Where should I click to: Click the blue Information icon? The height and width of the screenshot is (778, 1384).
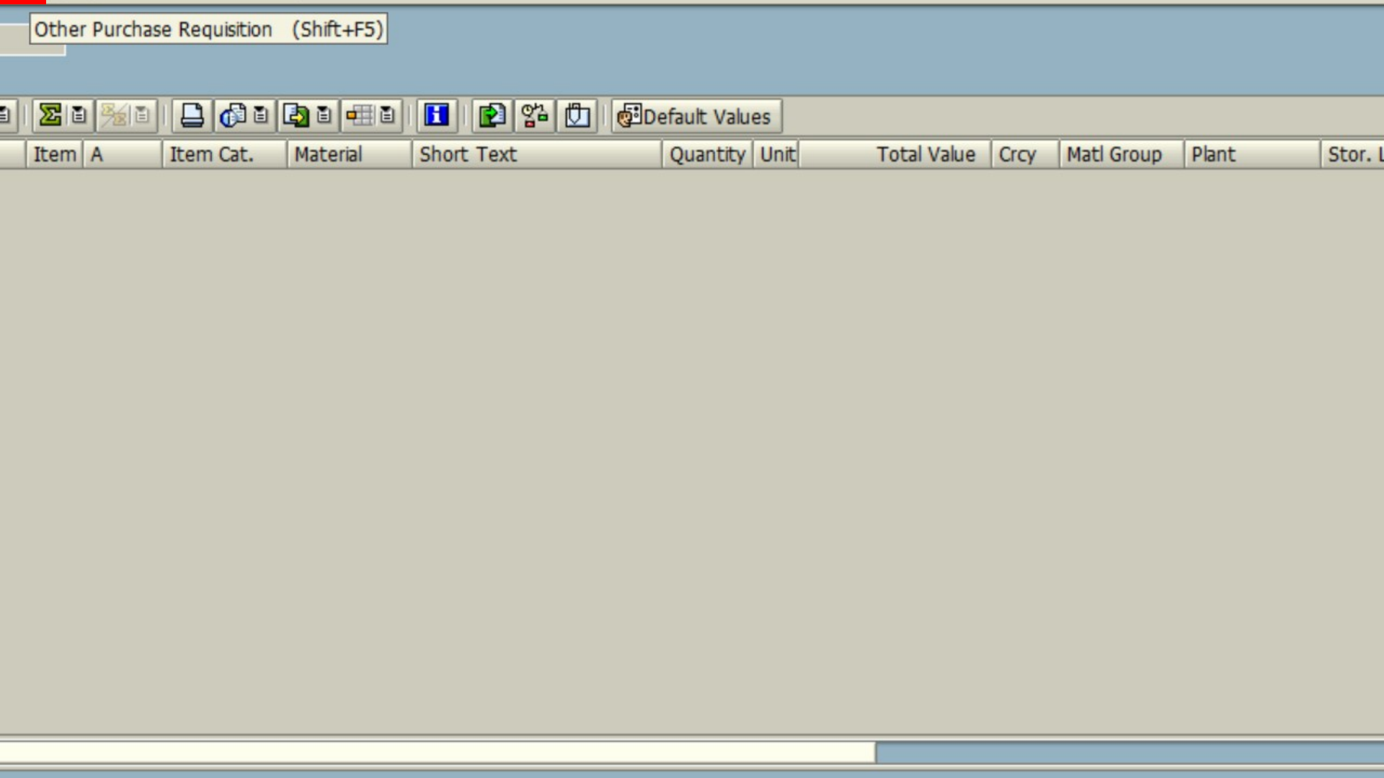tap(436, 115)
